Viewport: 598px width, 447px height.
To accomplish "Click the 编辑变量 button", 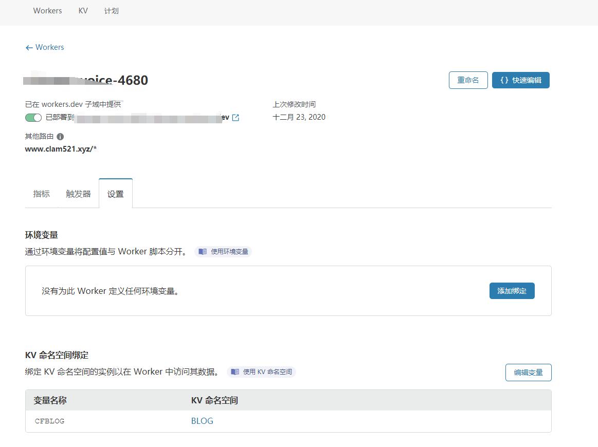I will pyautogui.click(x=528, y=372).
